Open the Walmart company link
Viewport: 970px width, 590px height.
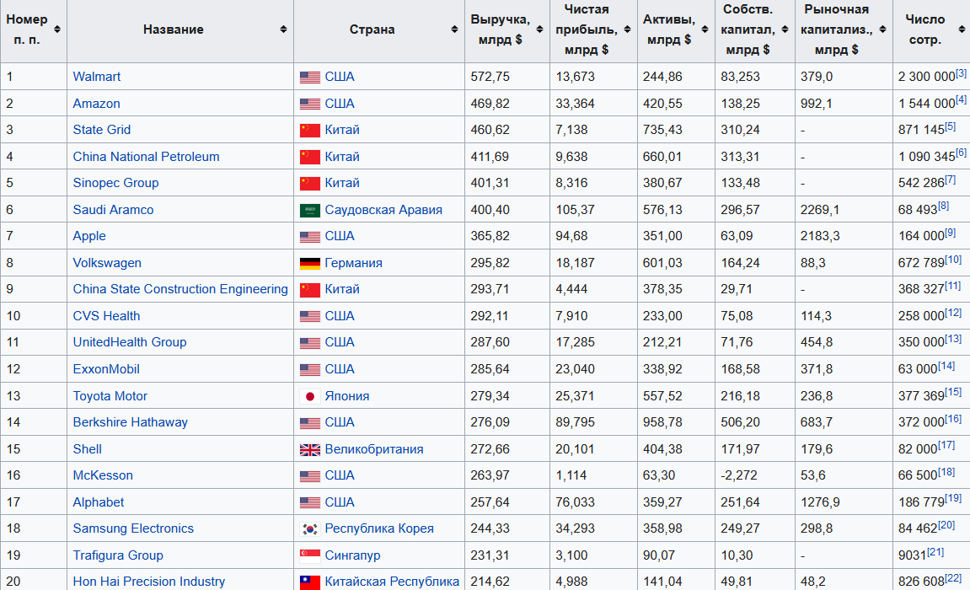(x=96, y=77)
